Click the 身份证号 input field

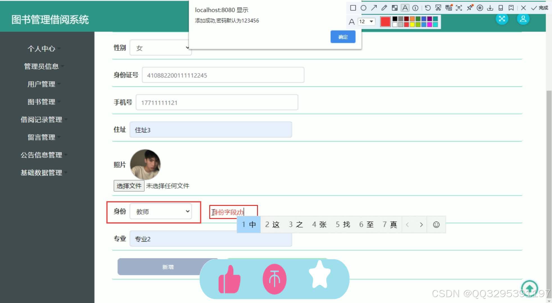click(223, 75)
